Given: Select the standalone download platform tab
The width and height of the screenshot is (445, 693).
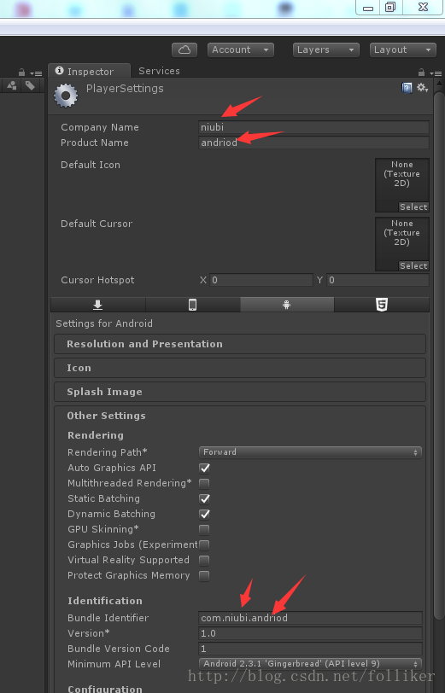Looking at the screenshot, I should [x=97, y=305].
